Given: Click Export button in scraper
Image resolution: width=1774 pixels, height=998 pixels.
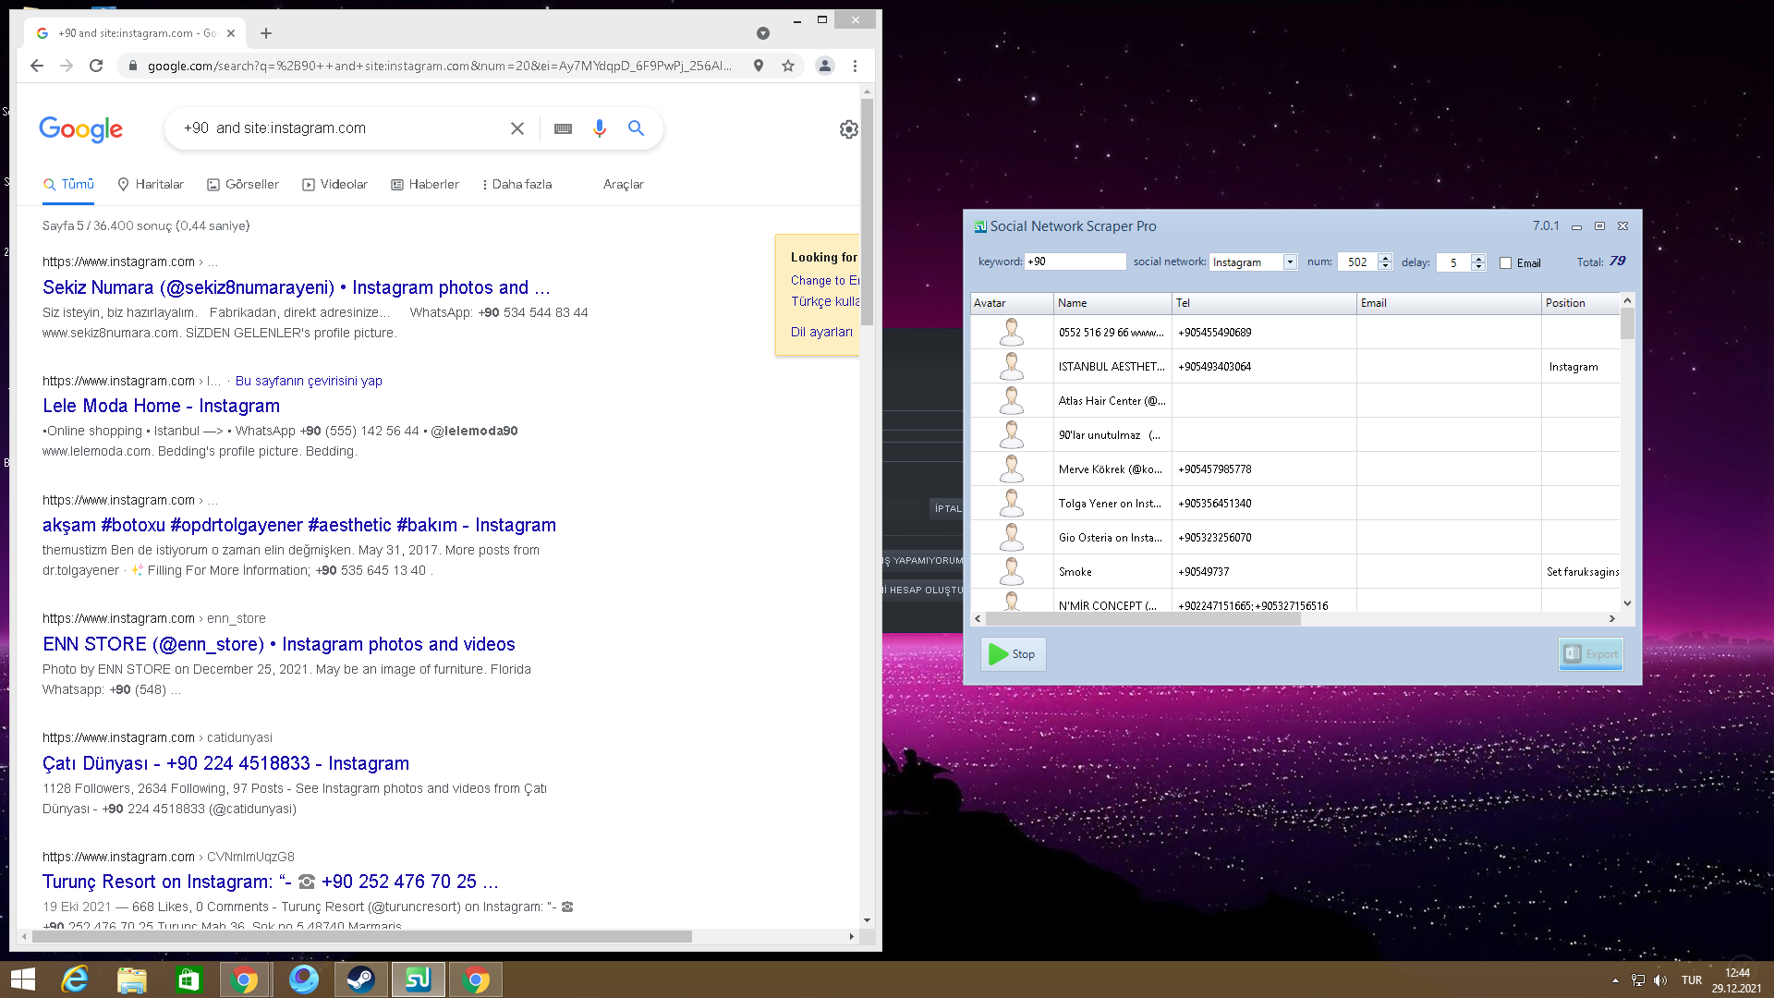Looking at the screenshot, I should [1590, 654].
